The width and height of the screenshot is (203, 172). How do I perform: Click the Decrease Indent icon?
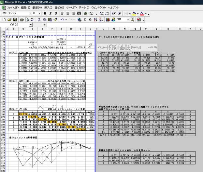(x=114, y=13)
